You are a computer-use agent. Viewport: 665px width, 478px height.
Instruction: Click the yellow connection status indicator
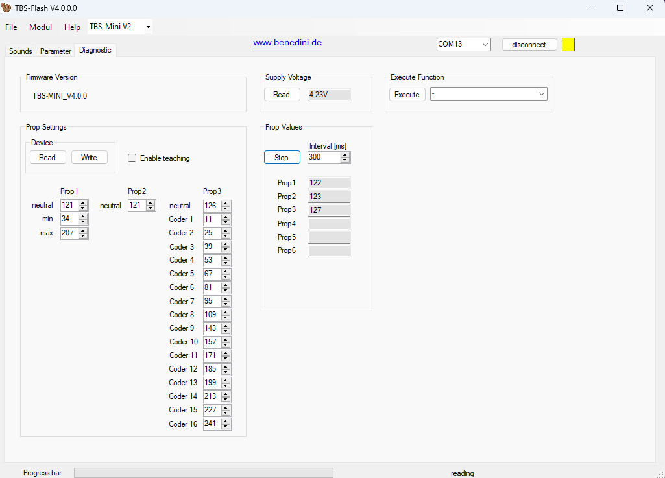(x=568, y=45)
